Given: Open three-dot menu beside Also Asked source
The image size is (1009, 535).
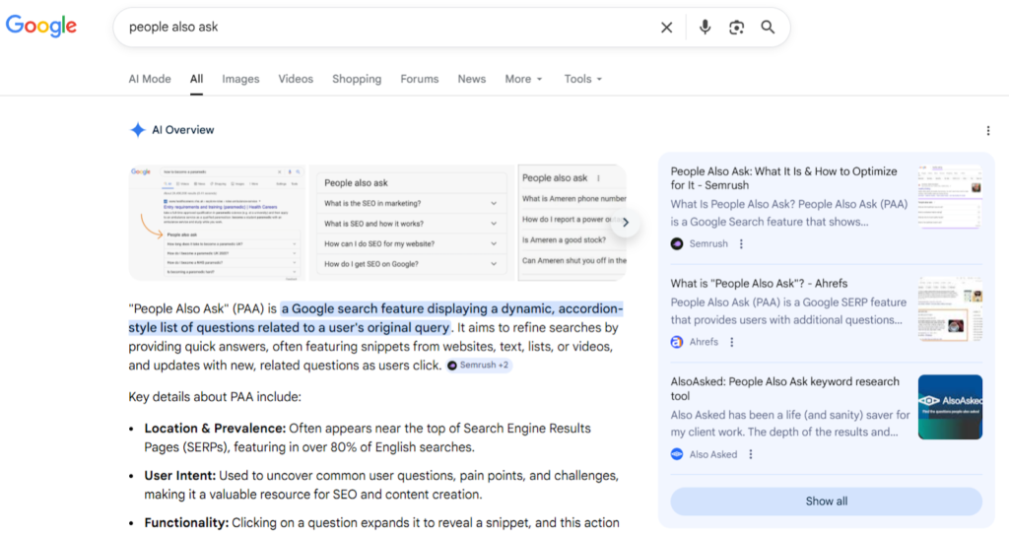Looking at the screenshot, I should click(751, 454).
